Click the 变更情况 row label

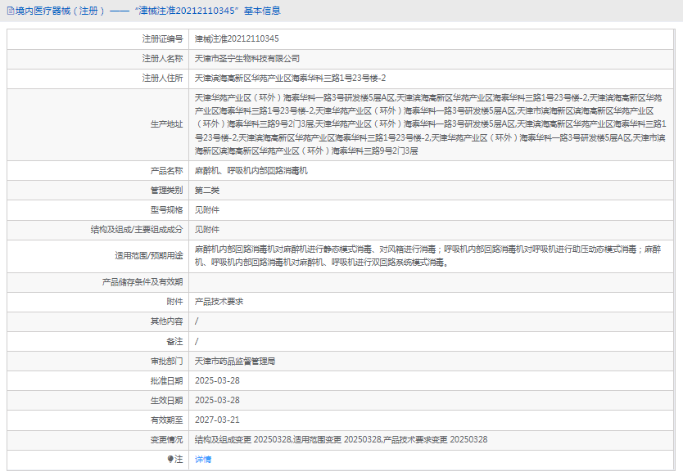point(166,439)
